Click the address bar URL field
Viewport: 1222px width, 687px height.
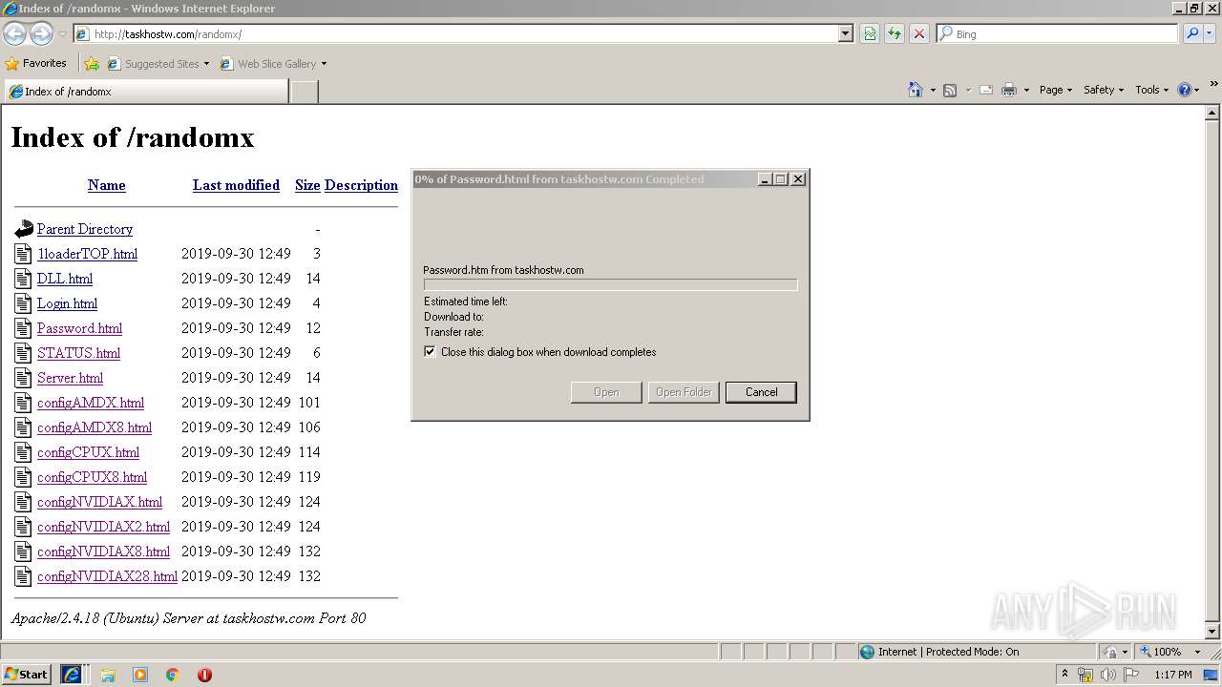[458, 33]
